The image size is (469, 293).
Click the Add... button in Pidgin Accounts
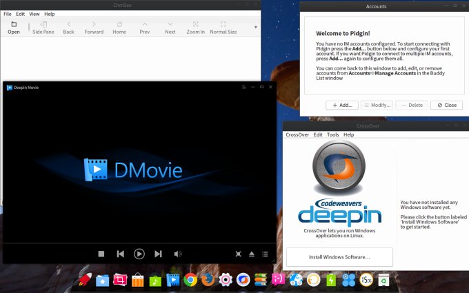coord(341,105)
